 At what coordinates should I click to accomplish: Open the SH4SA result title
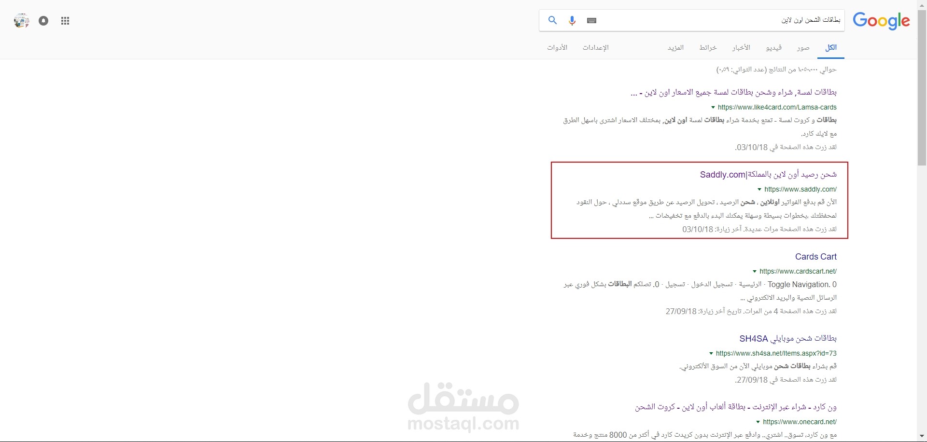click(x=788, y=339)
